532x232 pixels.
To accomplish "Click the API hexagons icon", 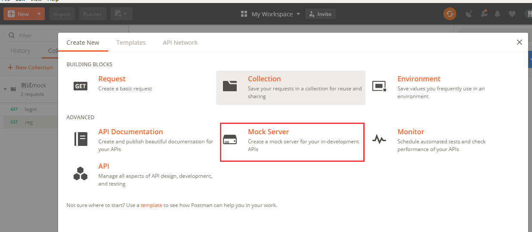I will coord(80,173).
